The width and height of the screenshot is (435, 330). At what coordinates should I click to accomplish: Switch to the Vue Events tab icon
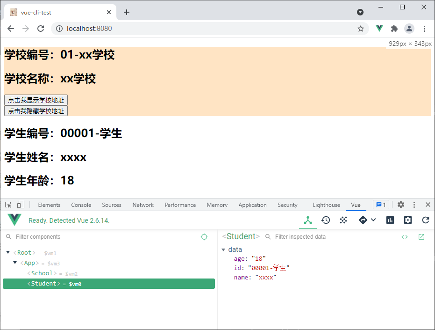click(x=343, y=220)
